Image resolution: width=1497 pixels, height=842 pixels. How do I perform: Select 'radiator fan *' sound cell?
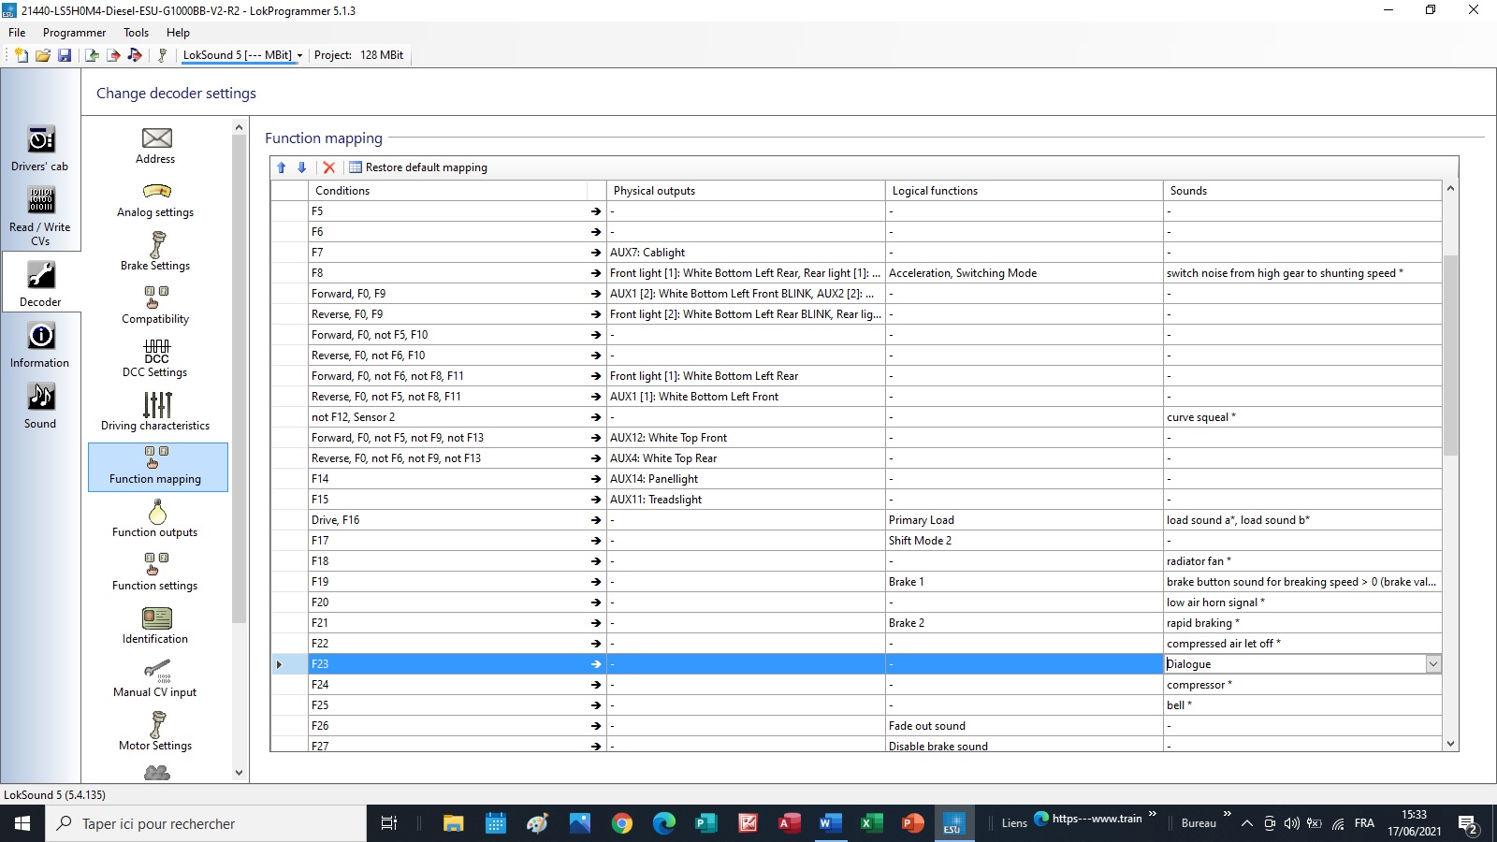[1302, 561]
